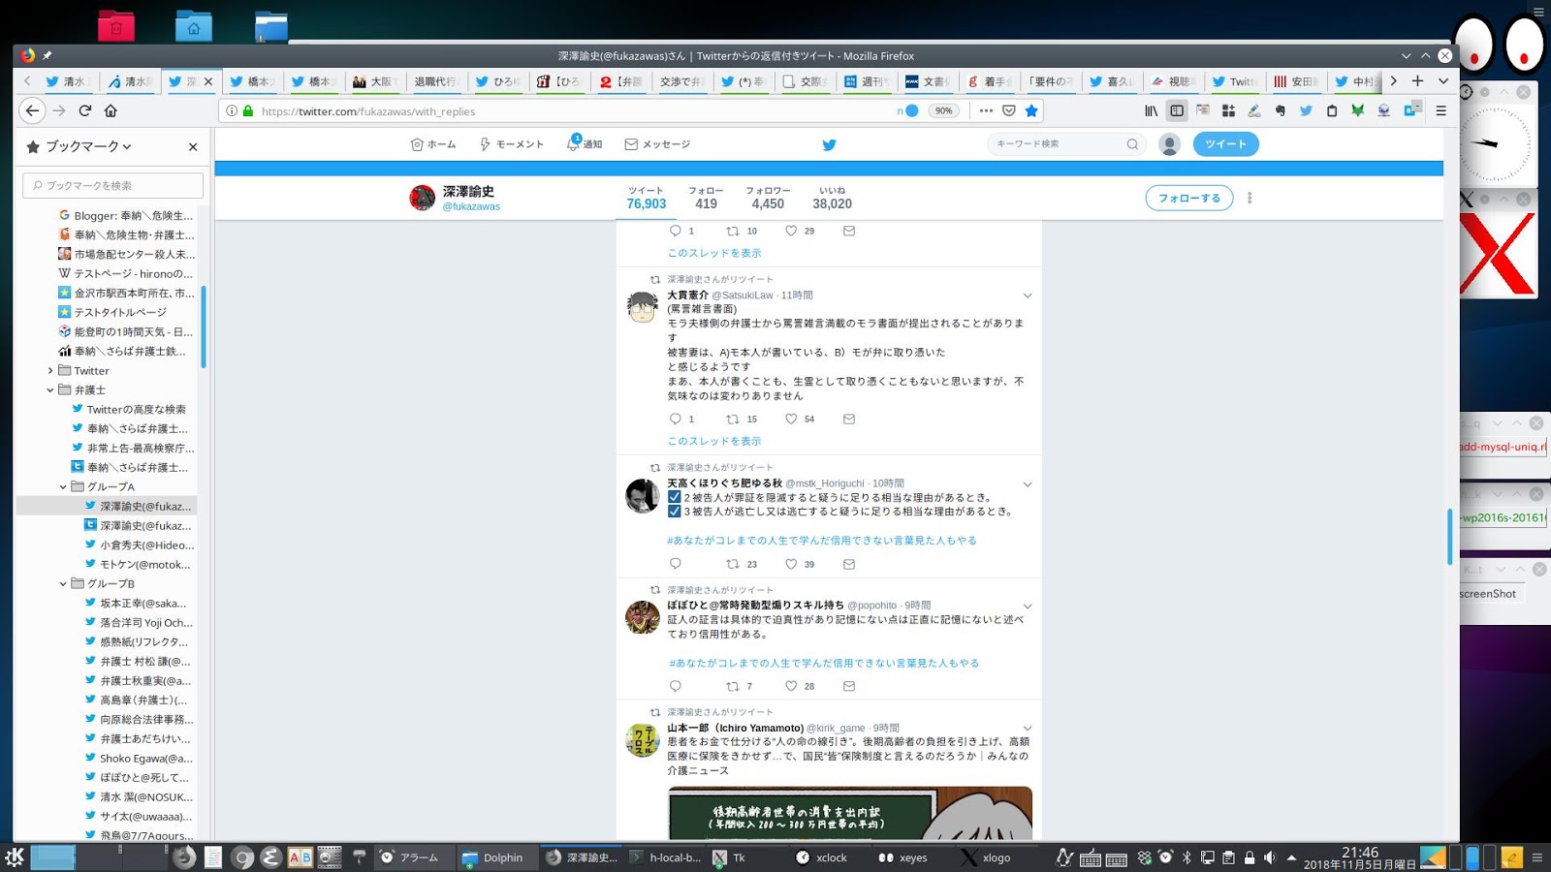This screenshot has height=872, width=1551.
Task: Open the three-dot menu beside フォローする
Action: (1250, 198)
